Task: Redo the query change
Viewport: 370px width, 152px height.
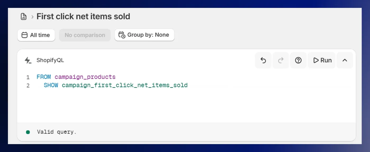Action: 281,60
